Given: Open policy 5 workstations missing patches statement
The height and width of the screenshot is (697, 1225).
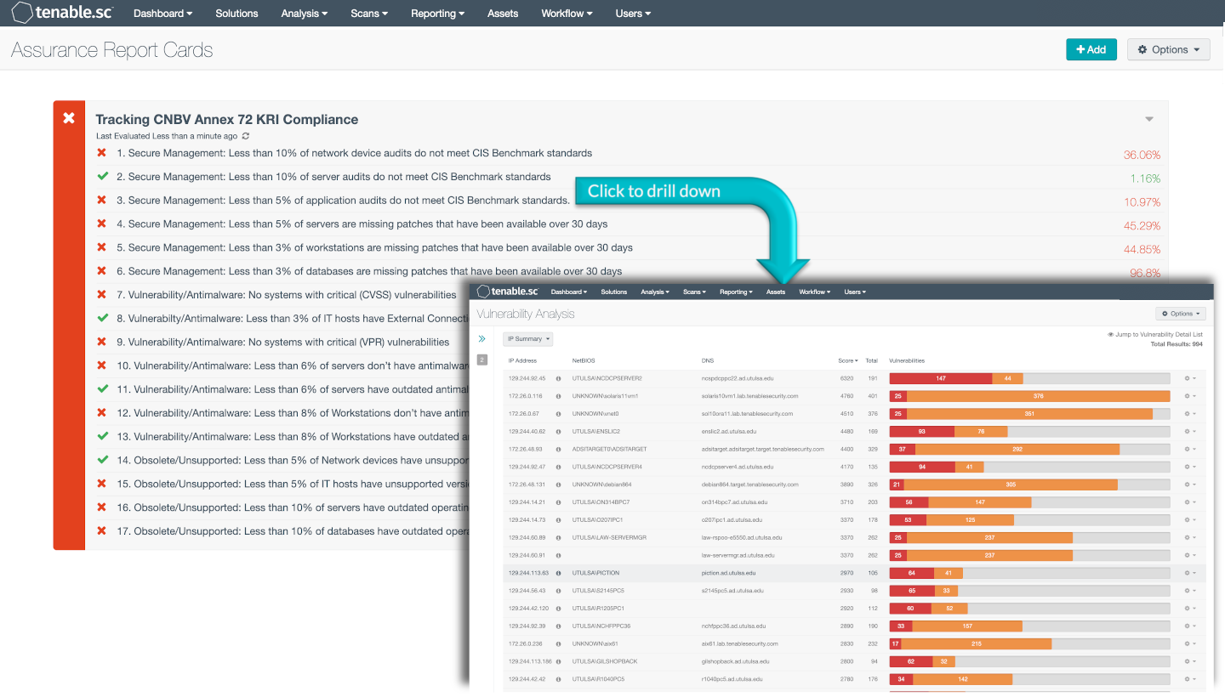Looking at the screenshot, I should 374,247.
